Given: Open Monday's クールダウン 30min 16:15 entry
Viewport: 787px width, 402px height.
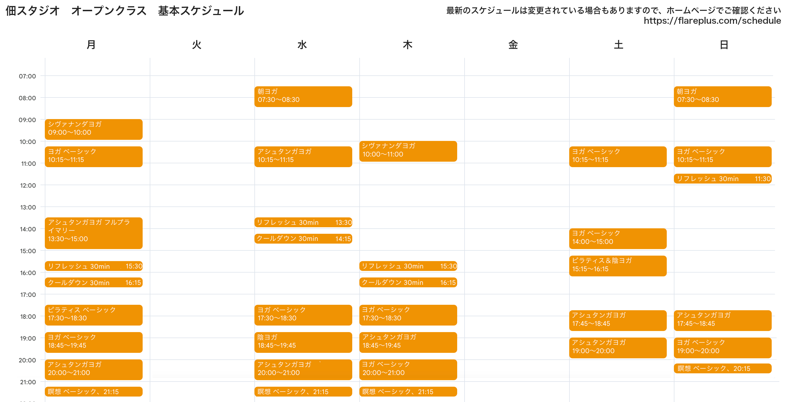Looking at the screenshot, I should [93, 282].
